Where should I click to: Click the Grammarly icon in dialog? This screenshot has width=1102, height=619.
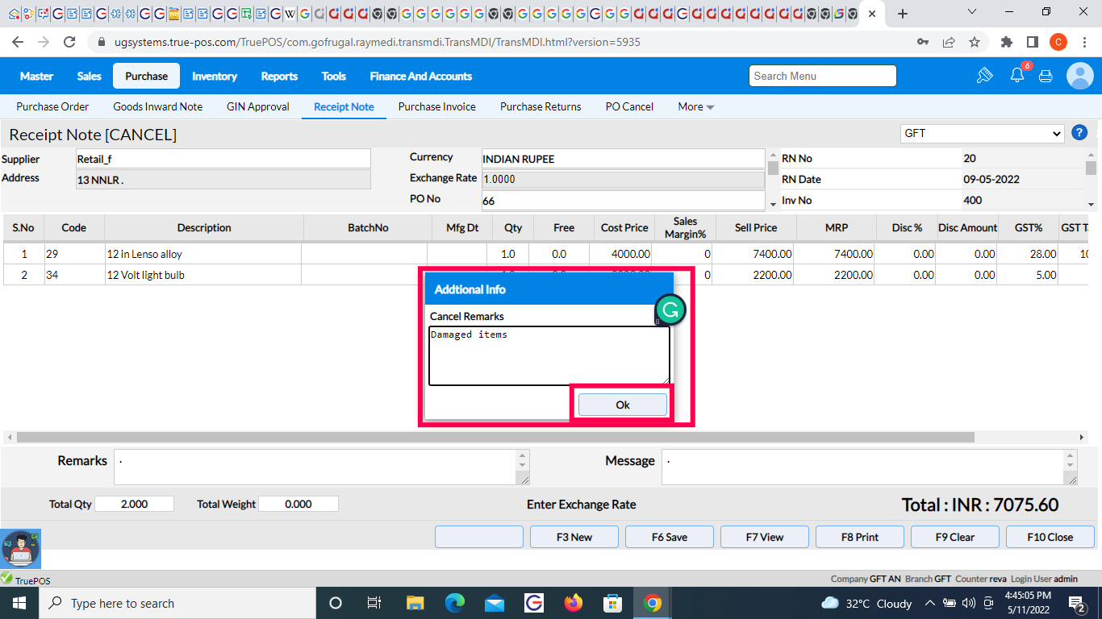pos(670,309)
